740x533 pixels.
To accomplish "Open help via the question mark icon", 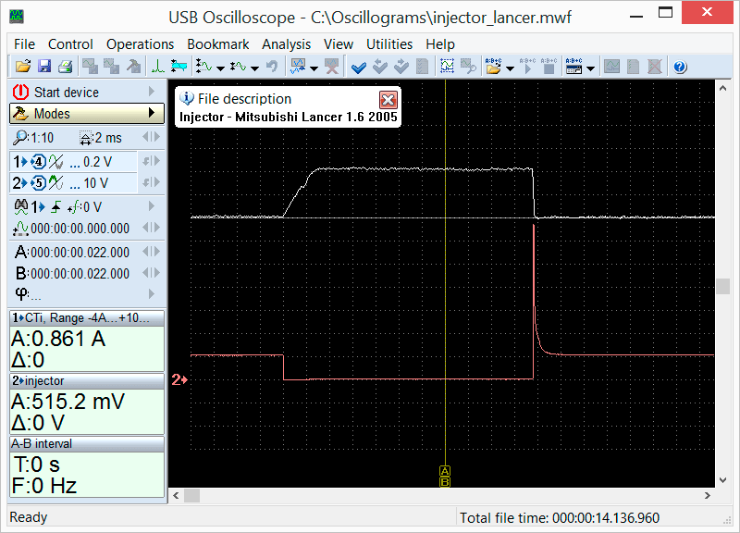I will tap(680, 67).
